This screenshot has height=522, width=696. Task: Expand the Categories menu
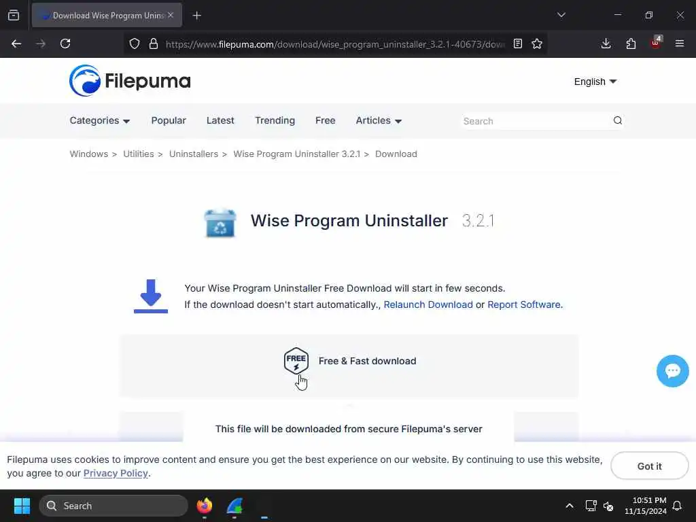coord(99,121)
